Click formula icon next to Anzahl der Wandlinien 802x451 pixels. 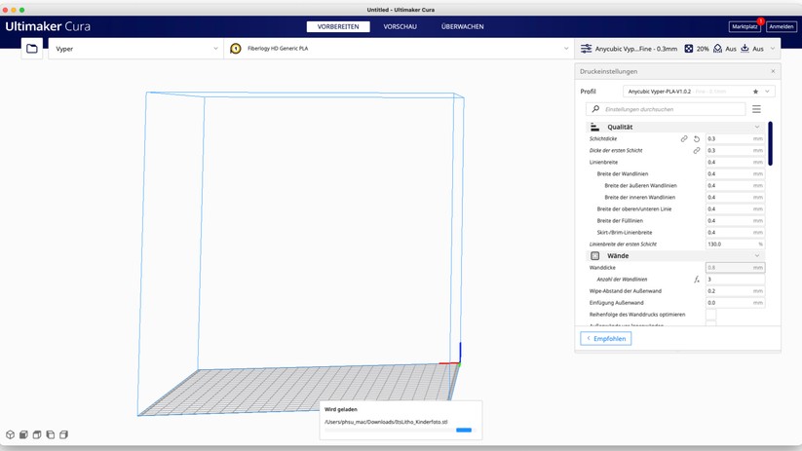[697, 280]
